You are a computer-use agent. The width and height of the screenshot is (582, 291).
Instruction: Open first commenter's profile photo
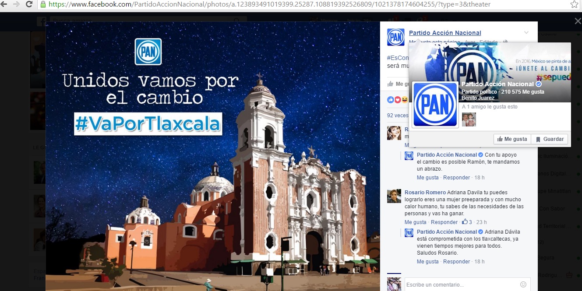tap(394, 133)
